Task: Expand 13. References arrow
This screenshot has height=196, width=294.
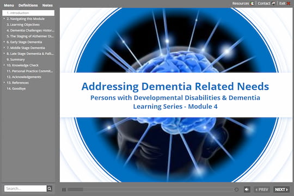Action: [x=4, y=83]
